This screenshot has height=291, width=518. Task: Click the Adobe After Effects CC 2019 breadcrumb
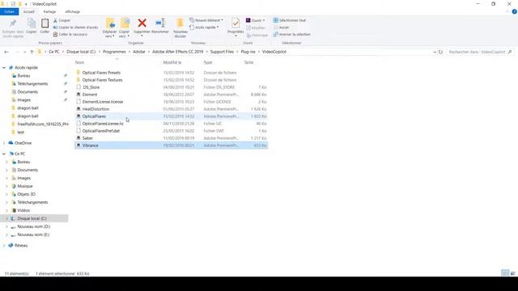pos(178,52)
